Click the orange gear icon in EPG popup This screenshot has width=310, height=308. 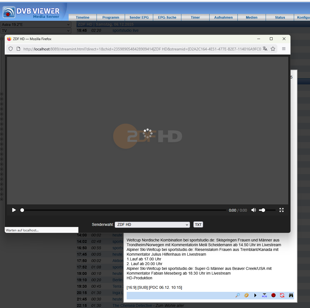click(x=246, y=295)
